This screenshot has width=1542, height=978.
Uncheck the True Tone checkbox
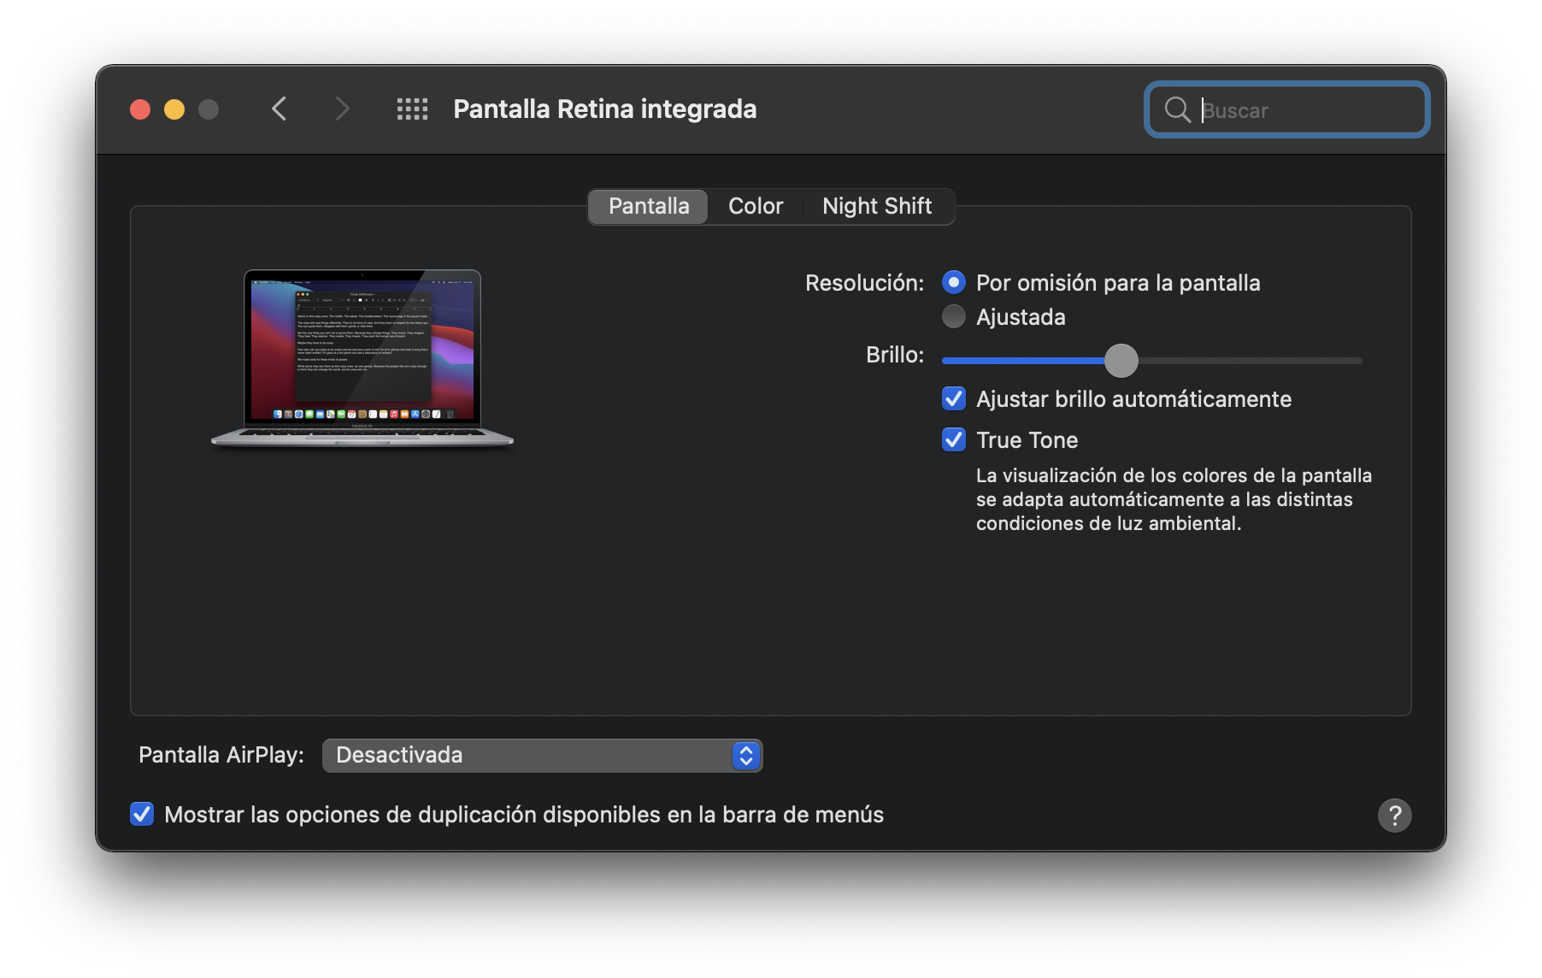coord(954,440)
